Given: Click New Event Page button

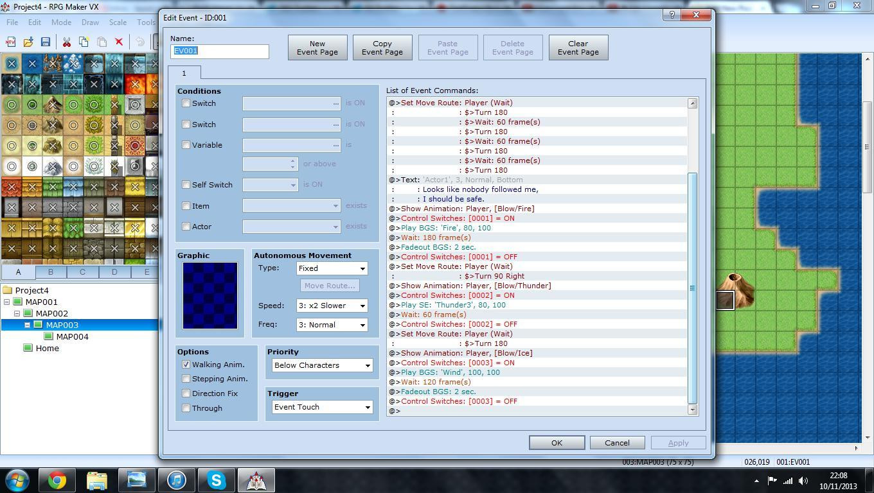Looking at the screenshot, I should coord(317,48).
